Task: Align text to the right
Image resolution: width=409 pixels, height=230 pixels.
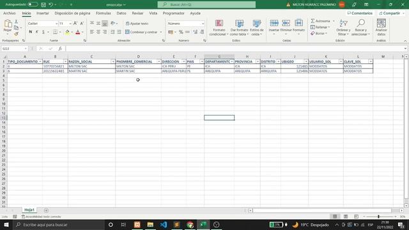Action: pos(105,32)
